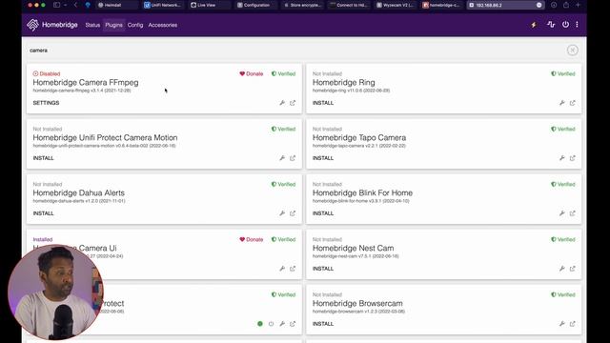This screenshot has height=343, width=610.
Task: Click Verified badge on Homebridge Camera FFmpeg
Action: pos(284,73)
